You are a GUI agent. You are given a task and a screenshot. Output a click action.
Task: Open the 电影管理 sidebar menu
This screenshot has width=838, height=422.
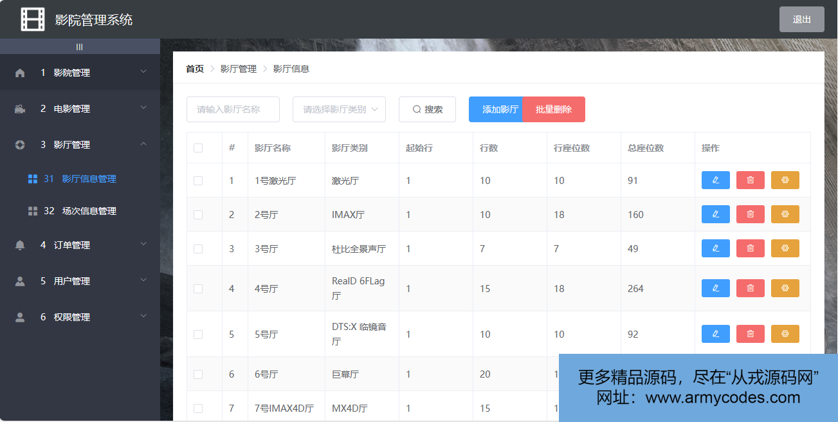point(80,109)
